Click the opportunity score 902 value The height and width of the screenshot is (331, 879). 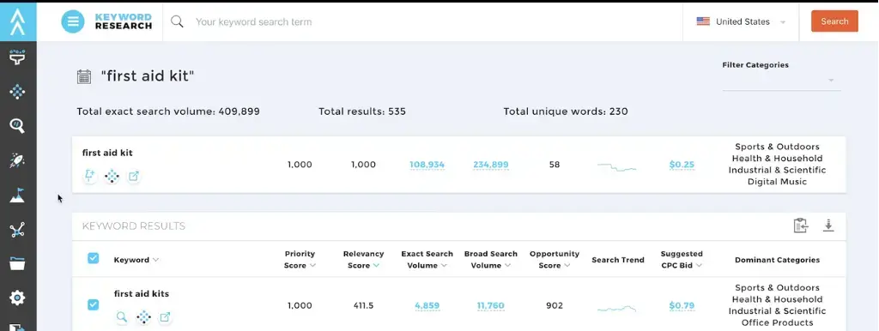point(555,306)
